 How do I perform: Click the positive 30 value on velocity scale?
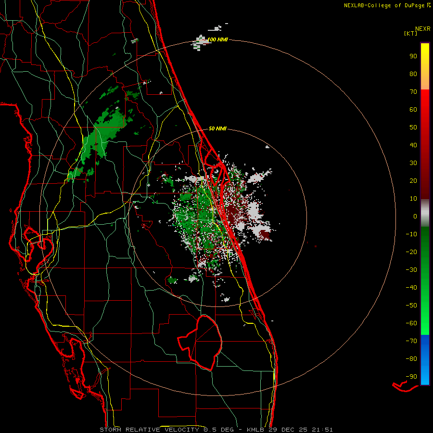tap(413, 163)
